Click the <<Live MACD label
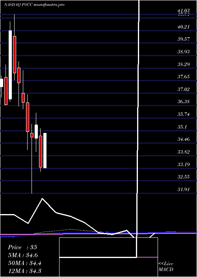 tap(166, 267)
